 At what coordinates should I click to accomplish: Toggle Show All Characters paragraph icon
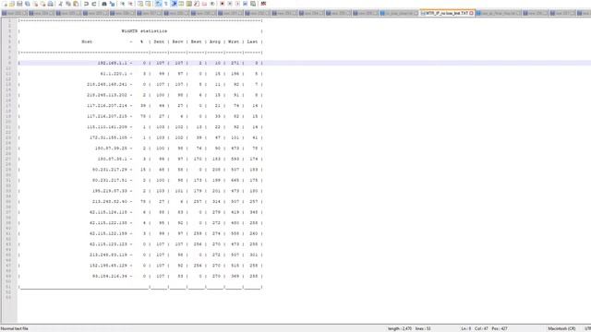tap(166, 4)
